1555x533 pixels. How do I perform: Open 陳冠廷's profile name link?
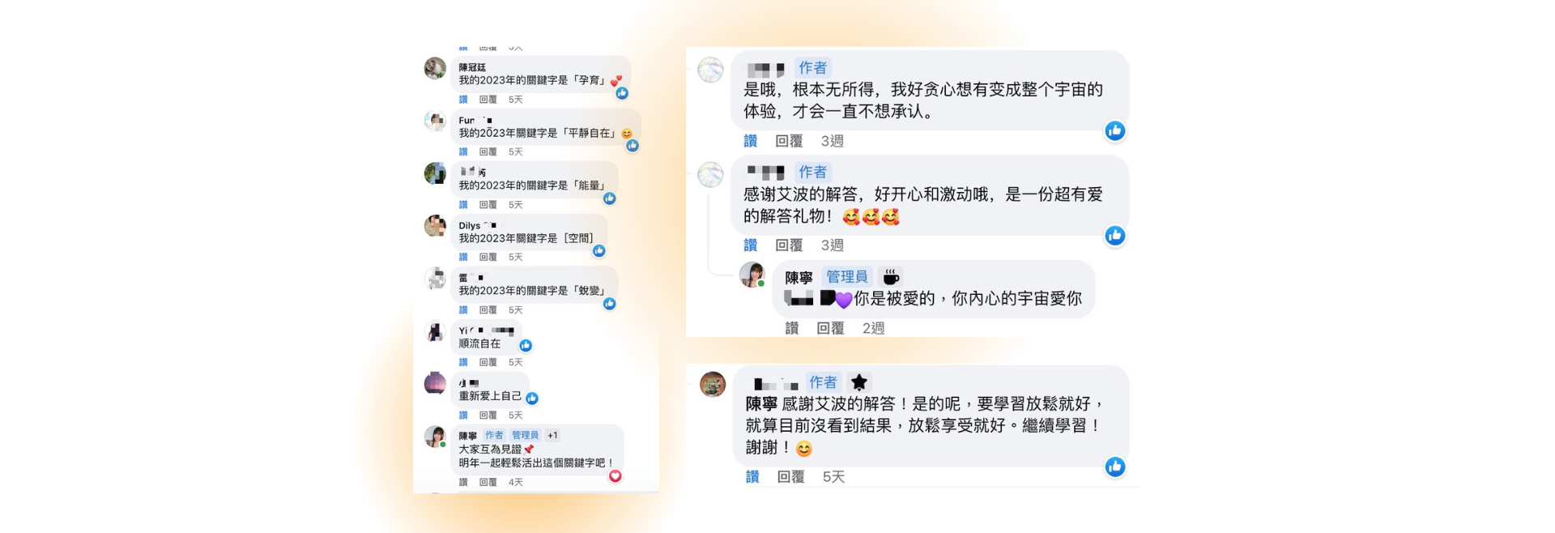coord(472,67)
